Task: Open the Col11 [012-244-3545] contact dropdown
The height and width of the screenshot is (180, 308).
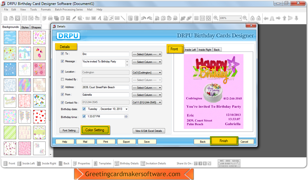Action: coord(147,102)
